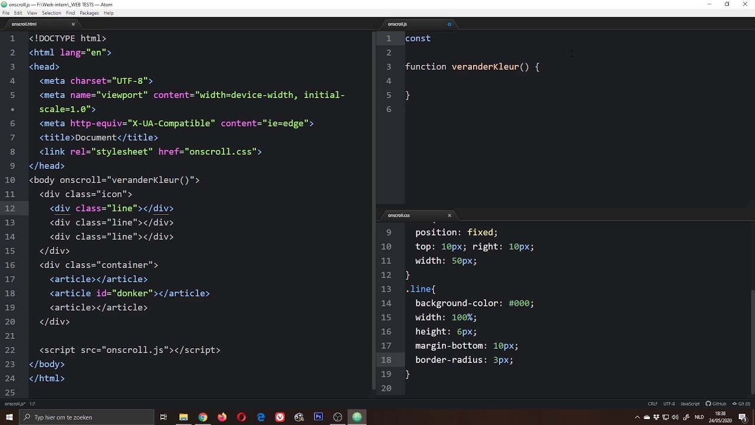Click the taskbar search box
755x425 pixels.
point(86,417)
